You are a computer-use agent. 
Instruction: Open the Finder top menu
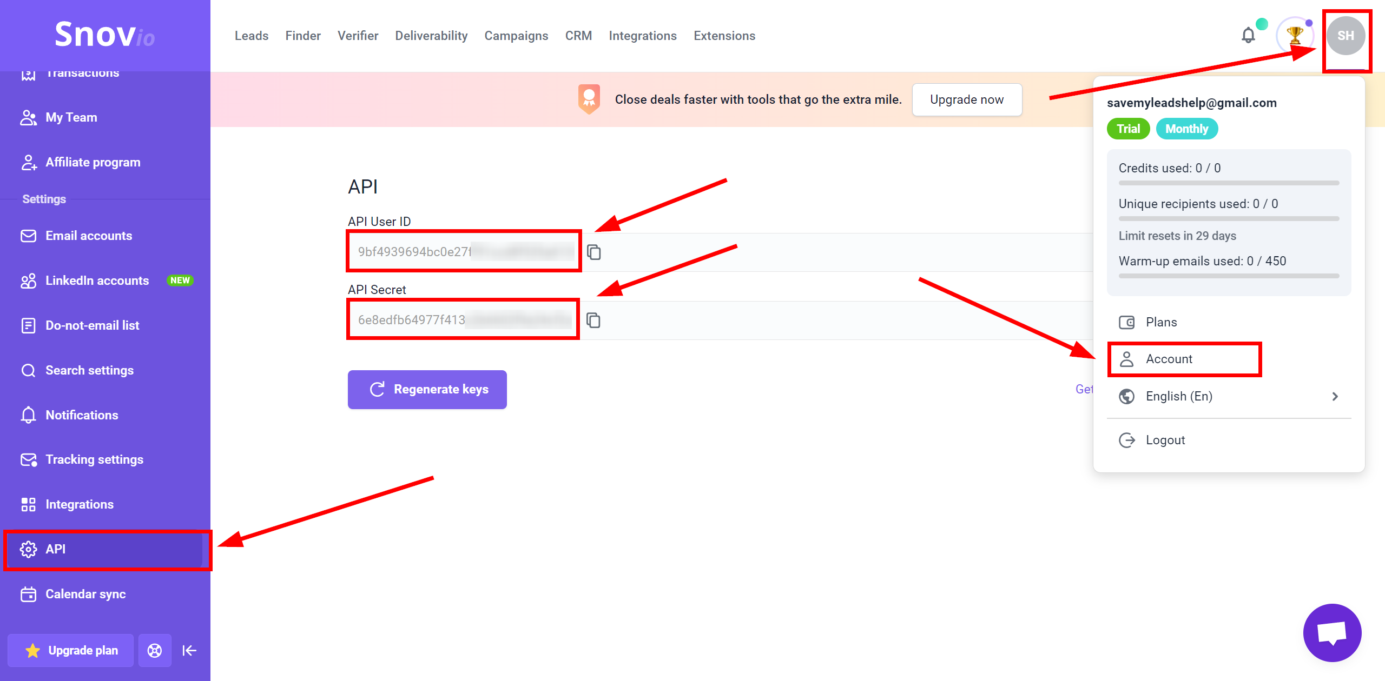click(x=303, y=36)
